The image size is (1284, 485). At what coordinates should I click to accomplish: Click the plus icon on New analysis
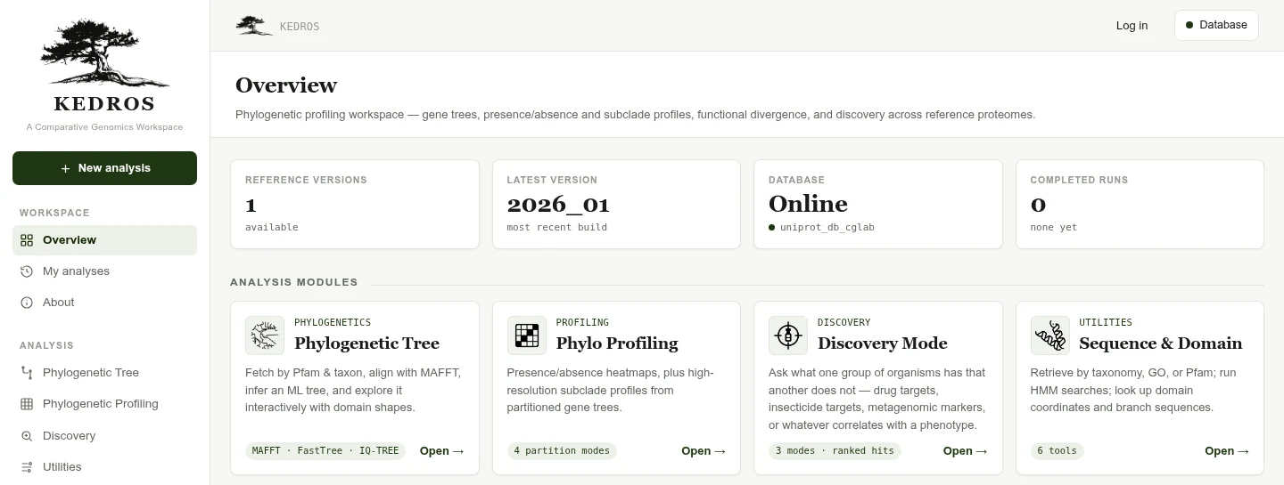point(65,168)
